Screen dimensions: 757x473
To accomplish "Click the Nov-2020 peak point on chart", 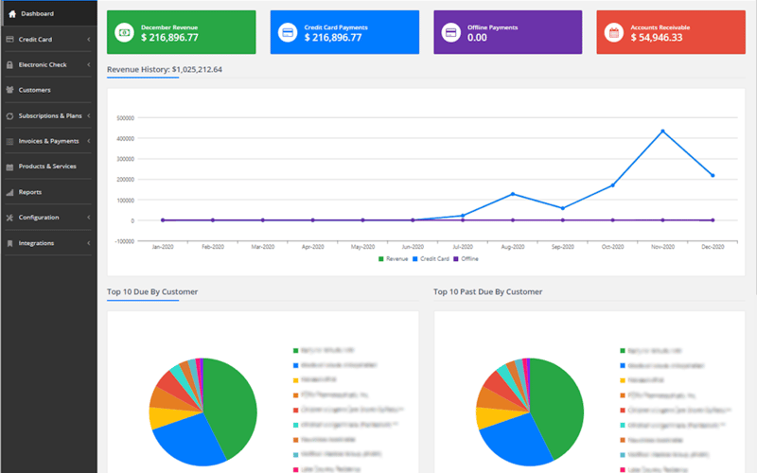I will 662,131.
